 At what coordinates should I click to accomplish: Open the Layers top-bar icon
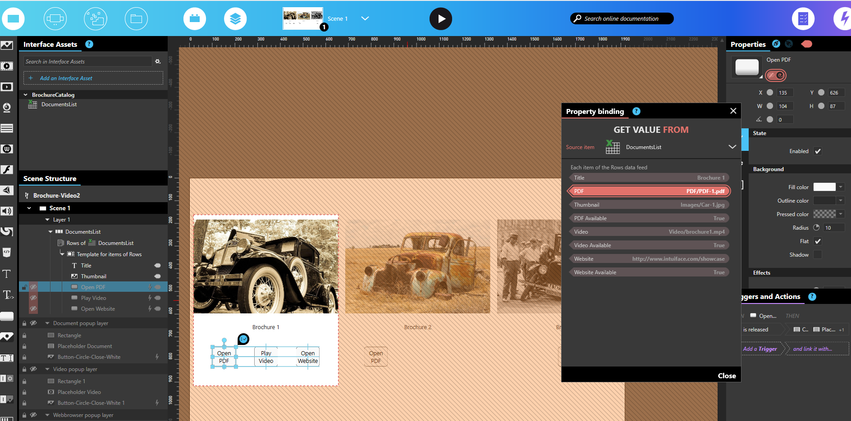coord(235,19)
